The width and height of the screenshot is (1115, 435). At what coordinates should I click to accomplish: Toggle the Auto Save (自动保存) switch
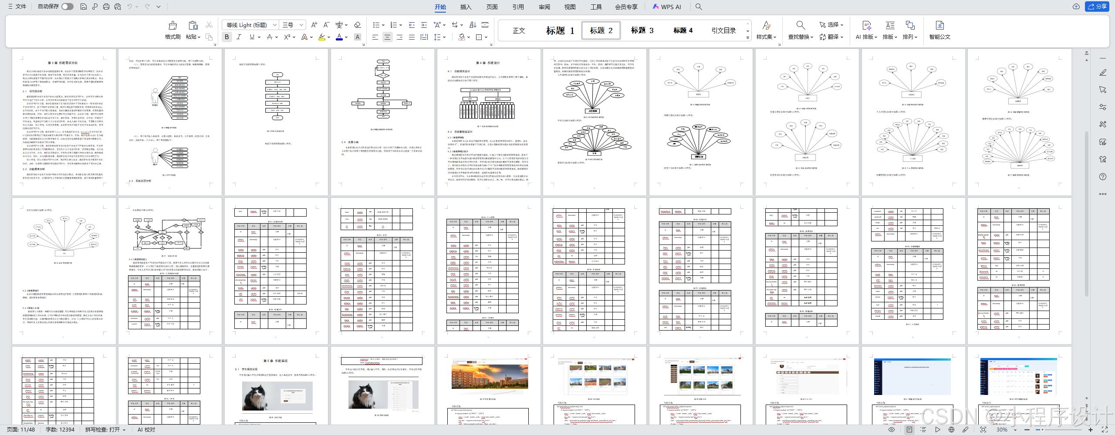[68, 7]
